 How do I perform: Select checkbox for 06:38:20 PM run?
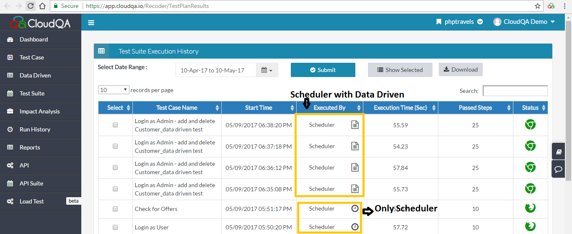pyautogui.click(x=115, y=125)
